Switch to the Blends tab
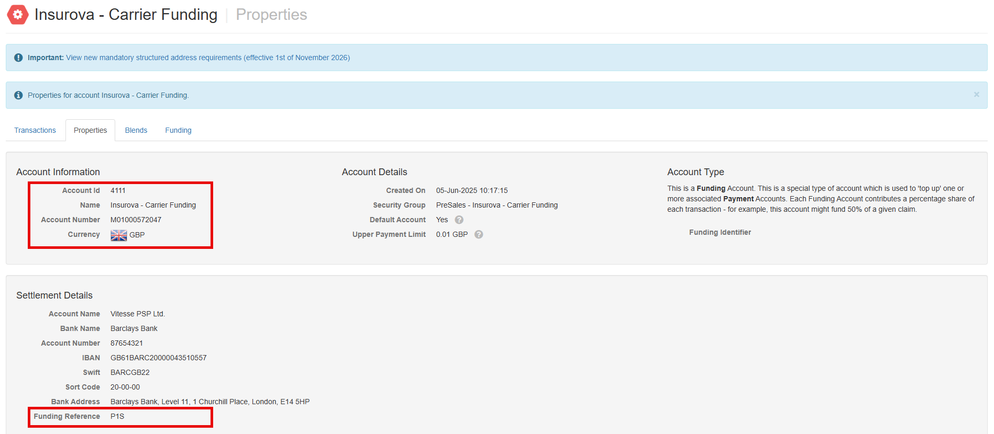The image size is (994, 434). coord(136,130)
